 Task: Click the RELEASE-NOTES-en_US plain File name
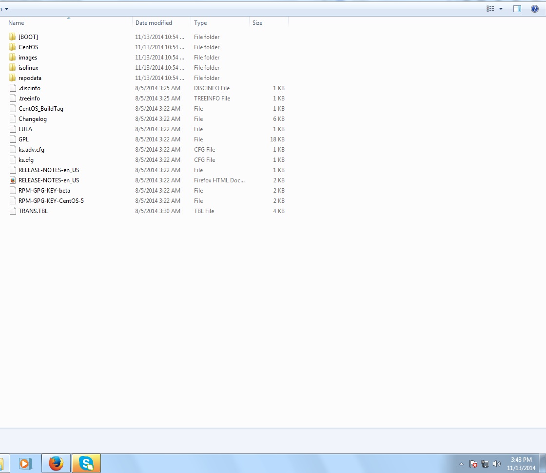(x=49, y=170)
